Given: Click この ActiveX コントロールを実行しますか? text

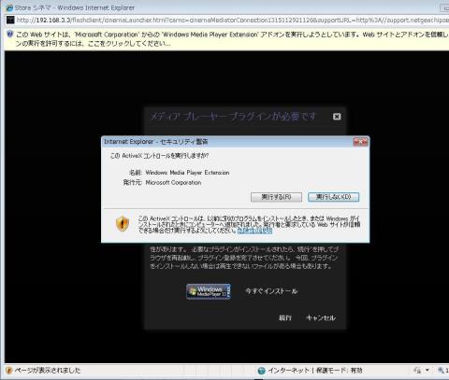Looking at the screenshot, I should coord(159,156).
